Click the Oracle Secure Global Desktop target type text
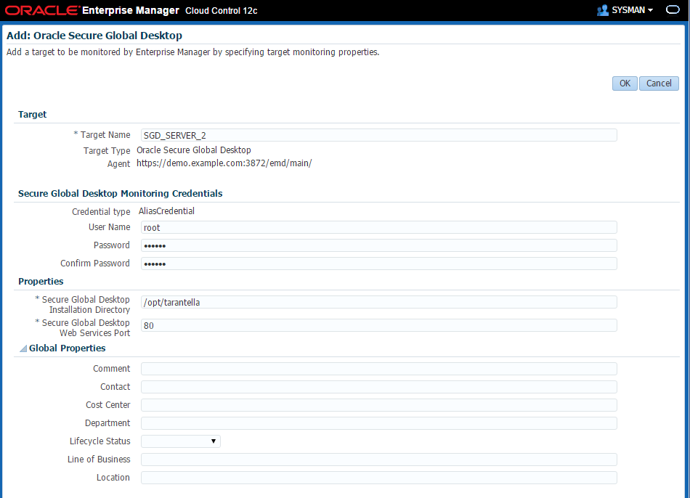This screenshot has height=498, width=690. (x=194, y=150)
